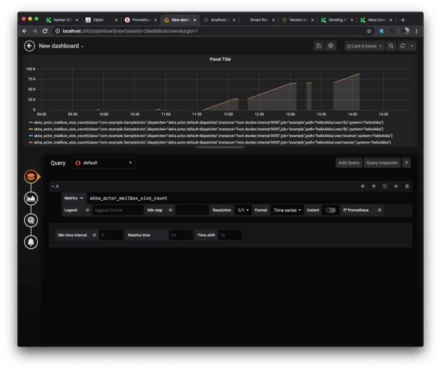
Task: Open dashboard settings gear icon
Action: point(331,46)
